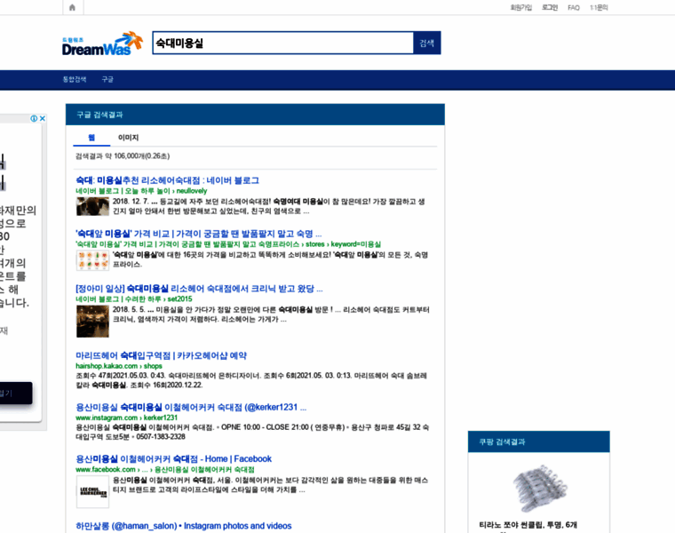Open the FAQ link
This screenshot has width=675, height=533.
pos(574,7)
